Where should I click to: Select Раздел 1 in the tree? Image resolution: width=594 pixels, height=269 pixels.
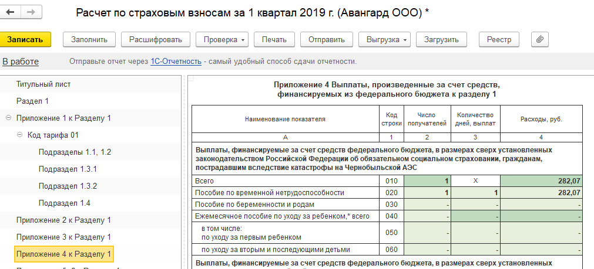[32, 101]
